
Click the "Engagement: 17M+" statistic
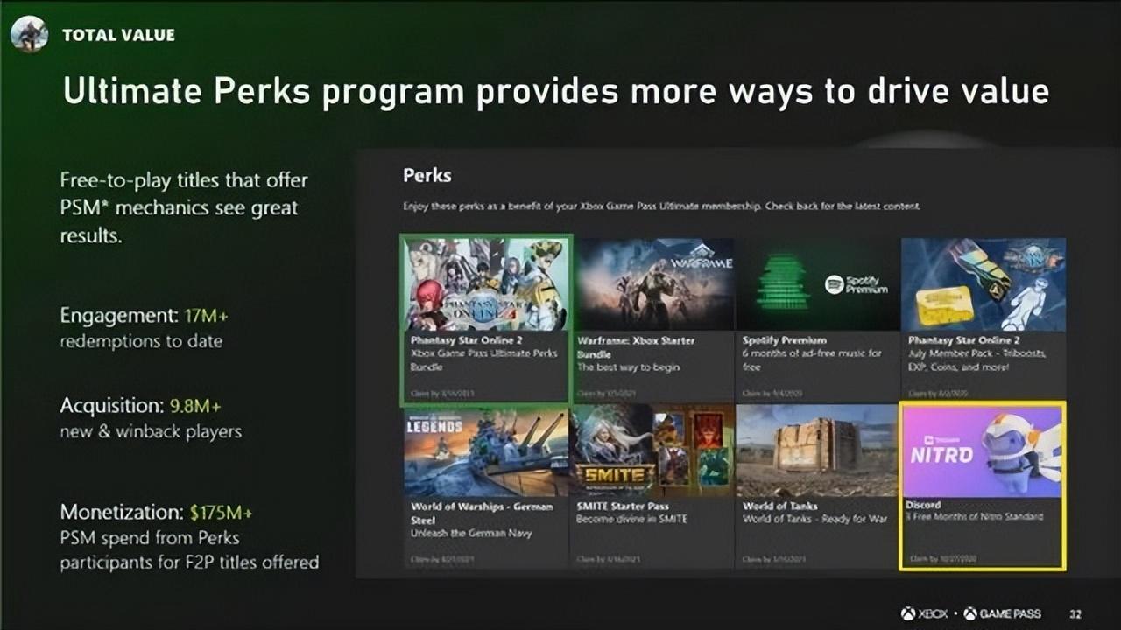[144, 315]
